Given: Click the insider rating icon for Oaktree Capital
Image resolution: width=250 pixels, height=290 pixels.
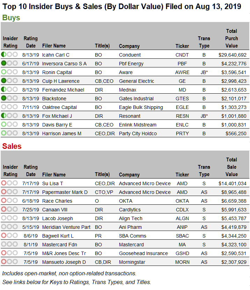Looking at the screenshot, I should click(9, 107).
